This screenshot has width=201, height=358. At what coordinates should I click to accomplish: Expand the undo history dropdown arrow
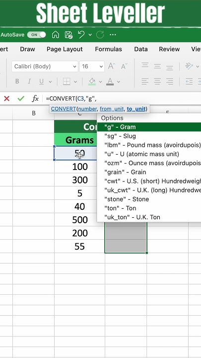tap(90, 35)
